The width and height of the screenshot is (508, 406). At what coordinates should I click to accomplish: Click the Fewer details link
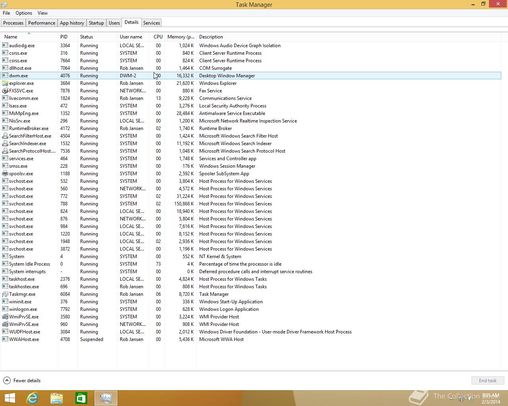click(27, 381)
